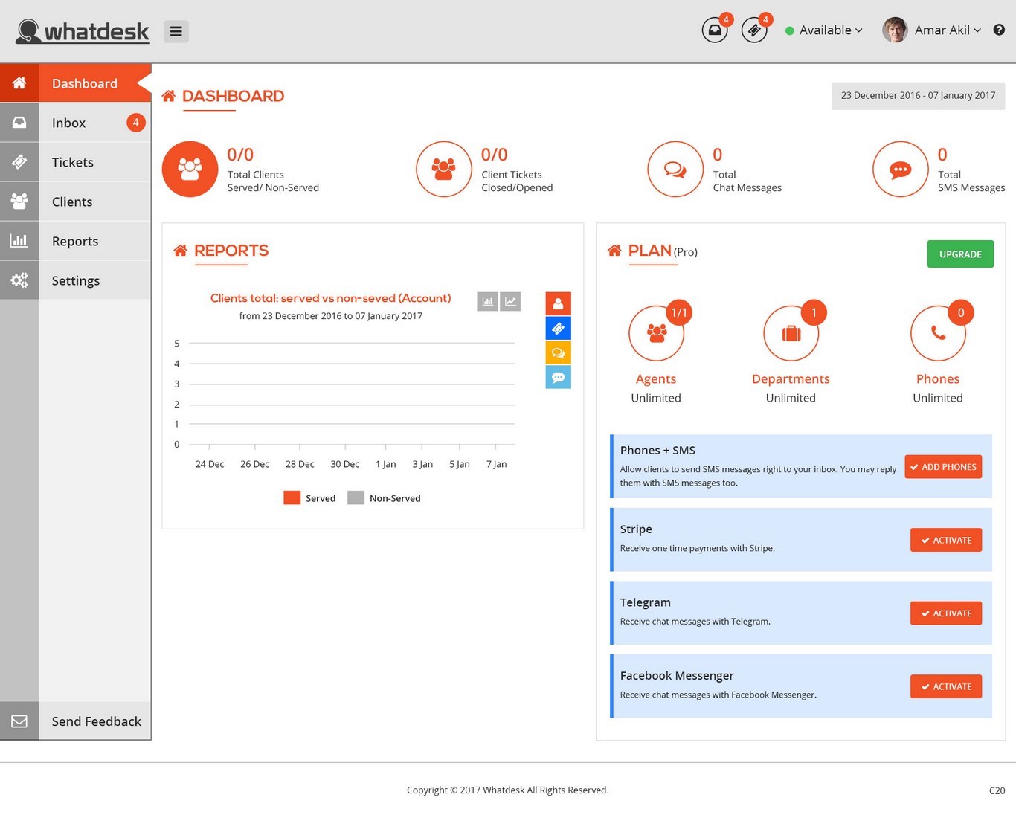Viewport: 1016px width, 815px height.
Task: Toggle the Served legend on the chart
Action: pos(309,497)
